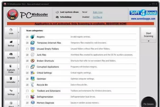Click the 'Optimize computer settings.' description

[82, 79]
